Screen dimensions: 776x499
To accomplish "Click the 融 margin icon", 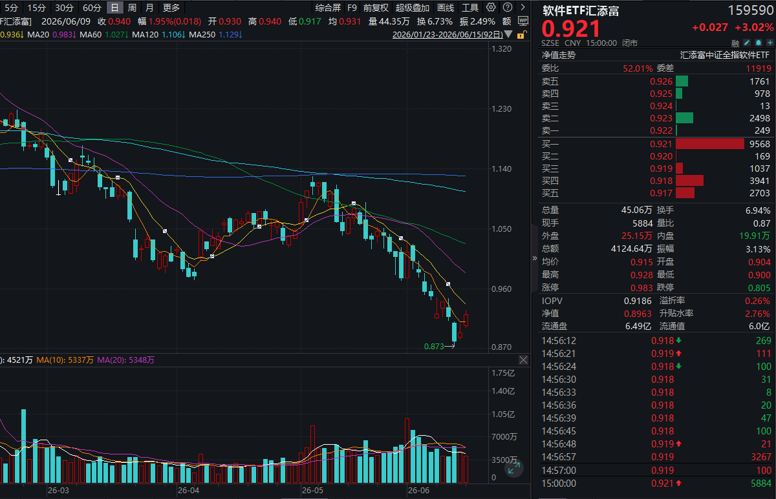I will point(735,43).
